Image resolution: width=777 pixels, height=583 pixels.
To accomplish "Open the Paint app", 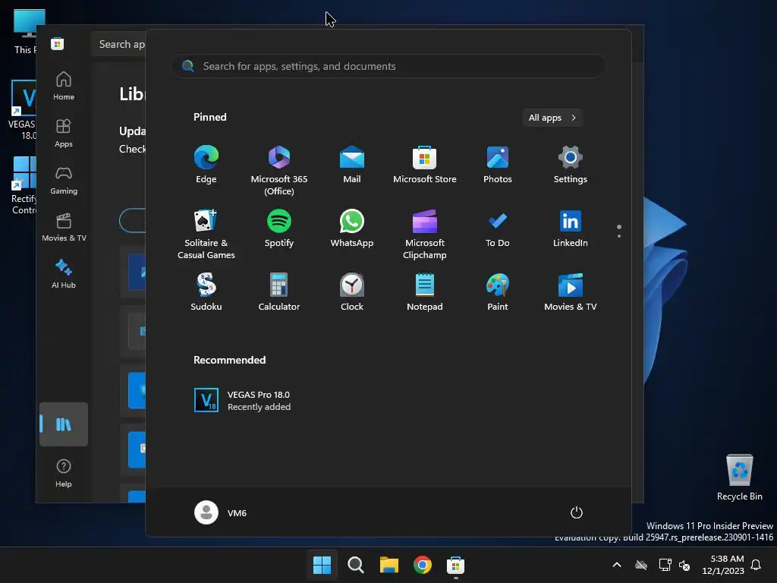I will (498, 292).
